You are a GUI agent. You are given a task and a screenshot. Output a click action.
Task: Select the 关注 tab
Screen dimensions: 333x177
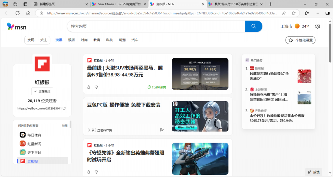[x=44, y=40]
